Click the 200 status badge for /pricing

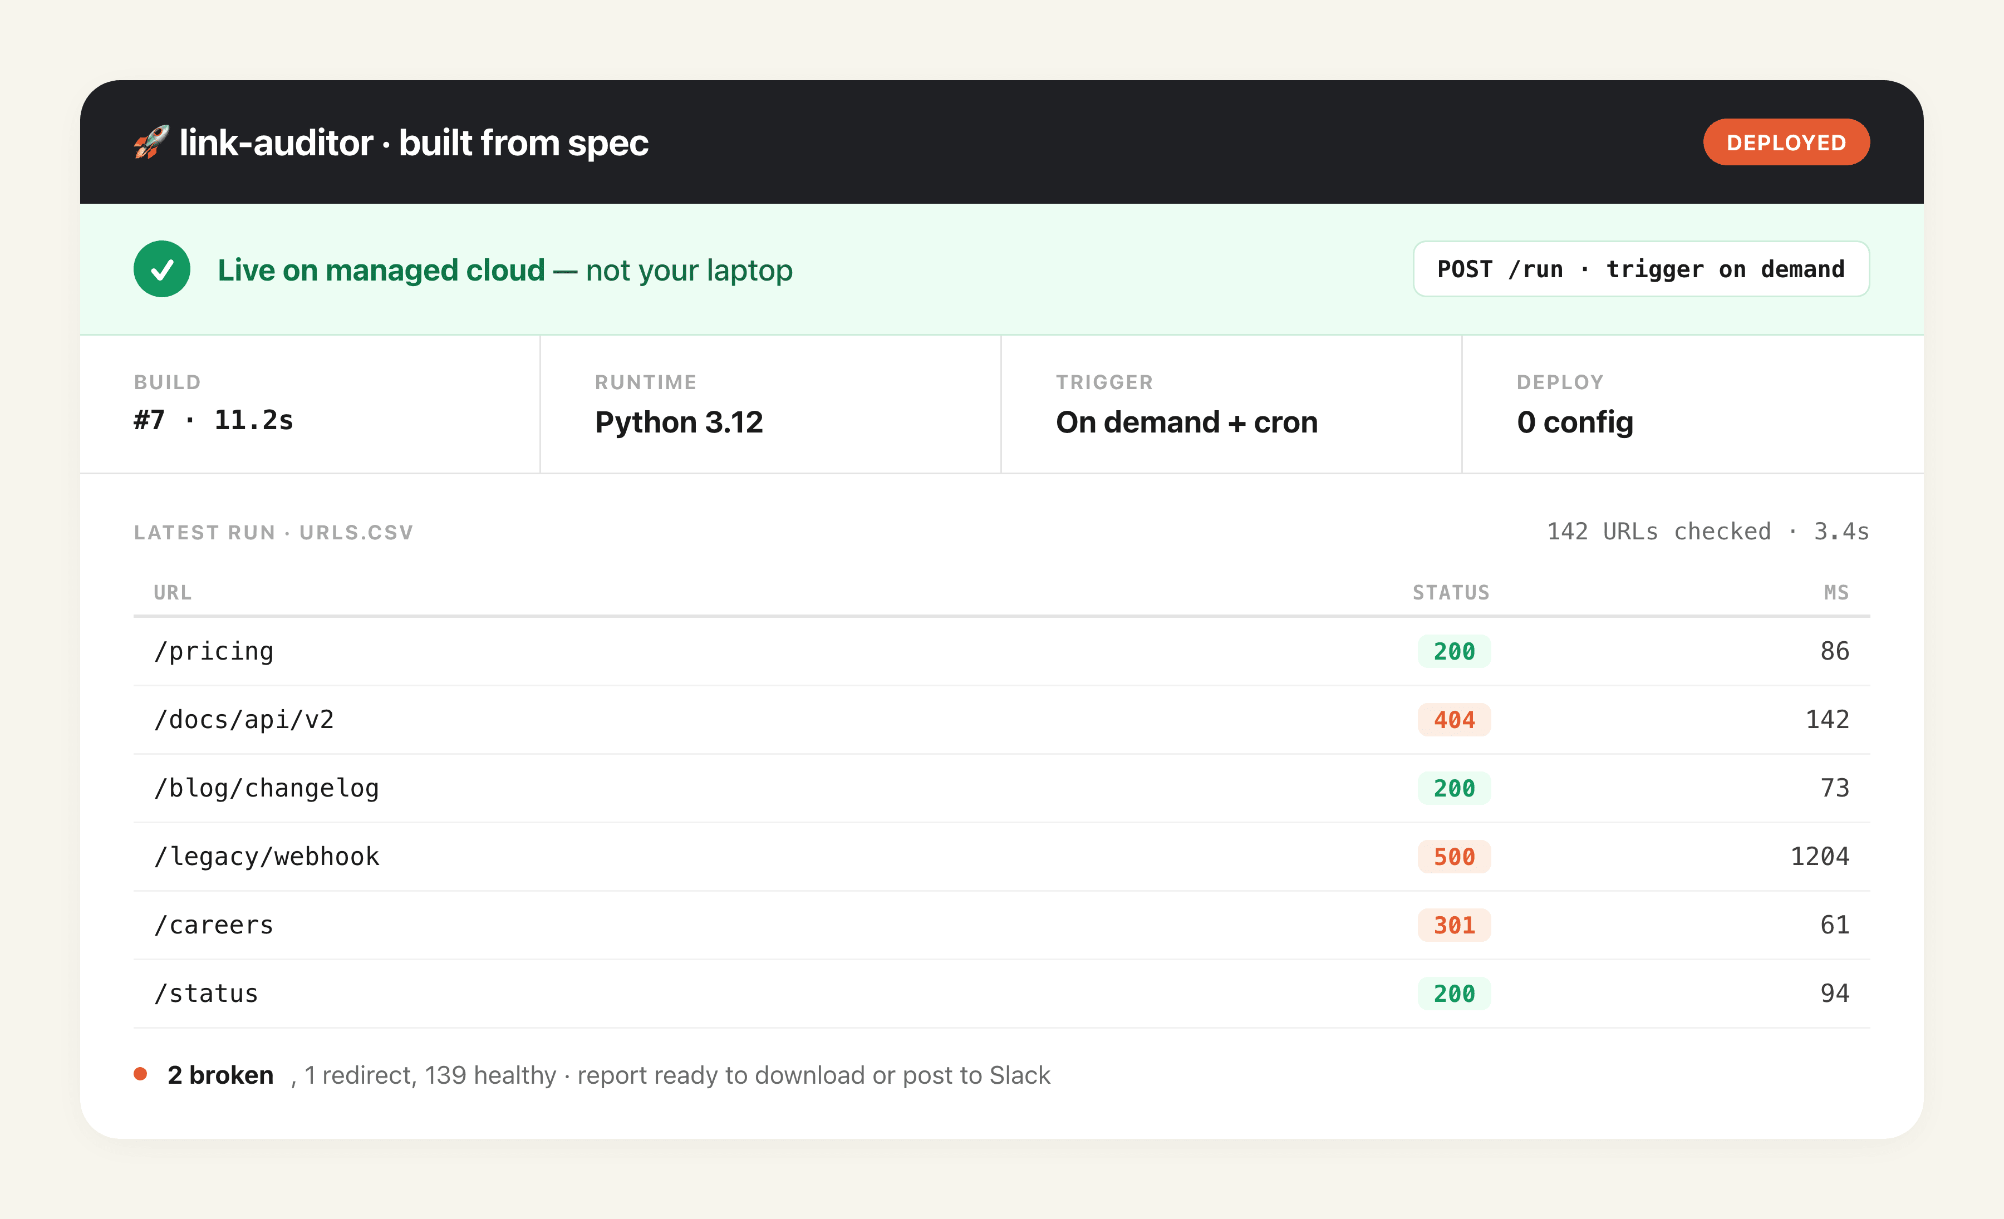tap(1454, 651)
